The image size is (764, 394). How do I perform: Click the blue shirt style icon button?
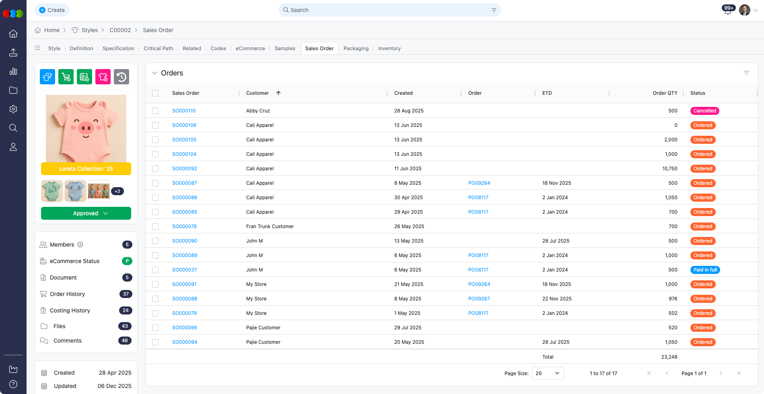(47, 77)
